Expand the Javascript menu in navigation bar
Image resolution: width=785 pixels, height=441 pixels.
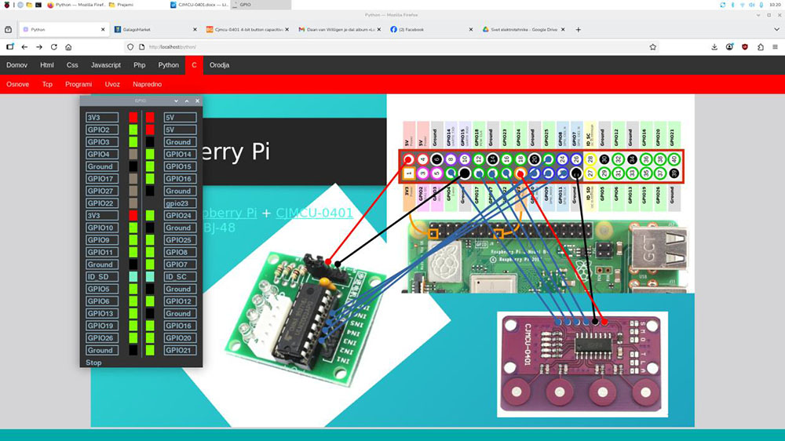(x=105, y=65)
